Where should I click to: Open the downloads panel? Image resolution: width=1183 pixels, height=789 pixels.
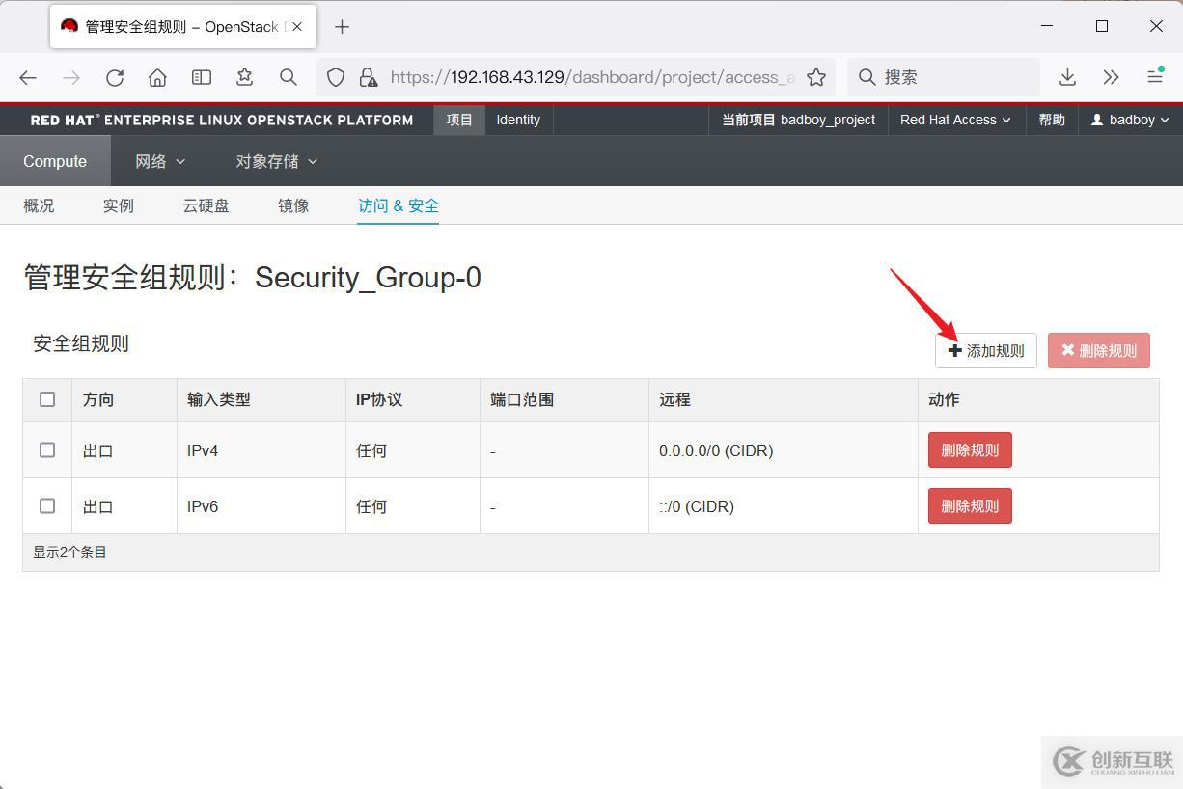[1067, 77]
